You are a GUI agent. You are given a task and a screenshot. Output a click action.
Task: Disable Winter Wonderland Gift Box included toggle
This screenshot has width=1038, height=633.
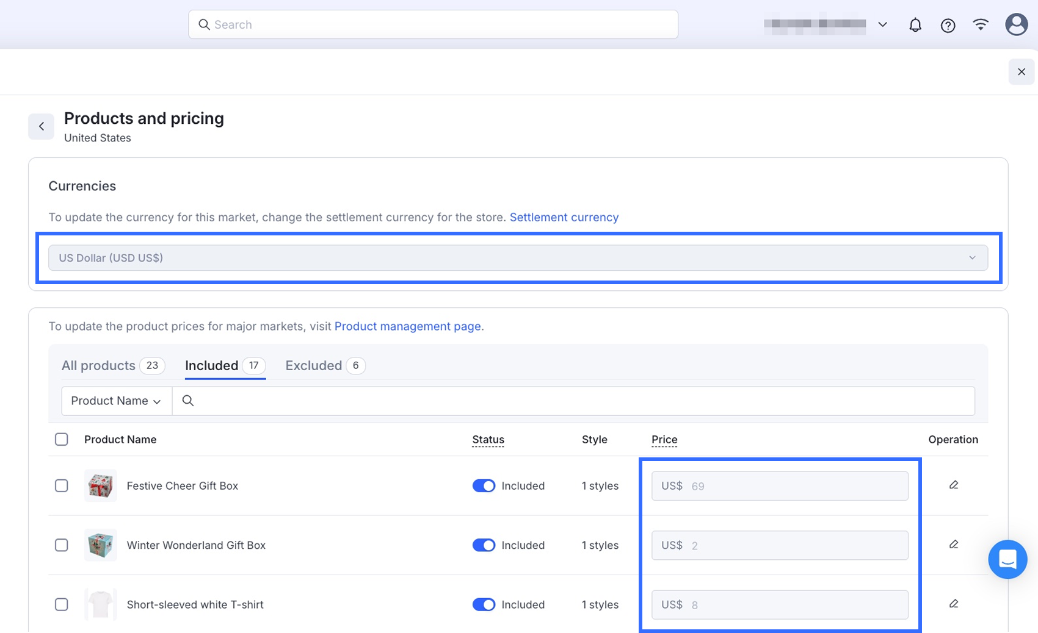click(x=484, y=545)
